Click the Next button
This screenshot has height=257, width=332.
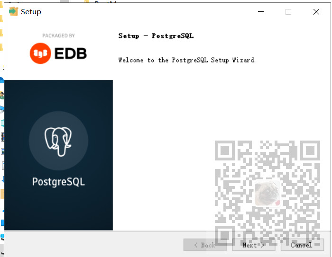point(253,245)
